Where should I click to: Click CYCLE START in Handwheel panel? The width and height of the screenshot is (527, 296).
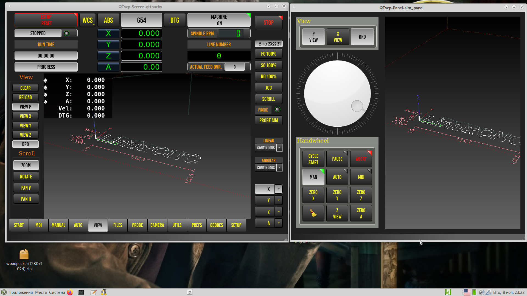(x=313, y=159)
